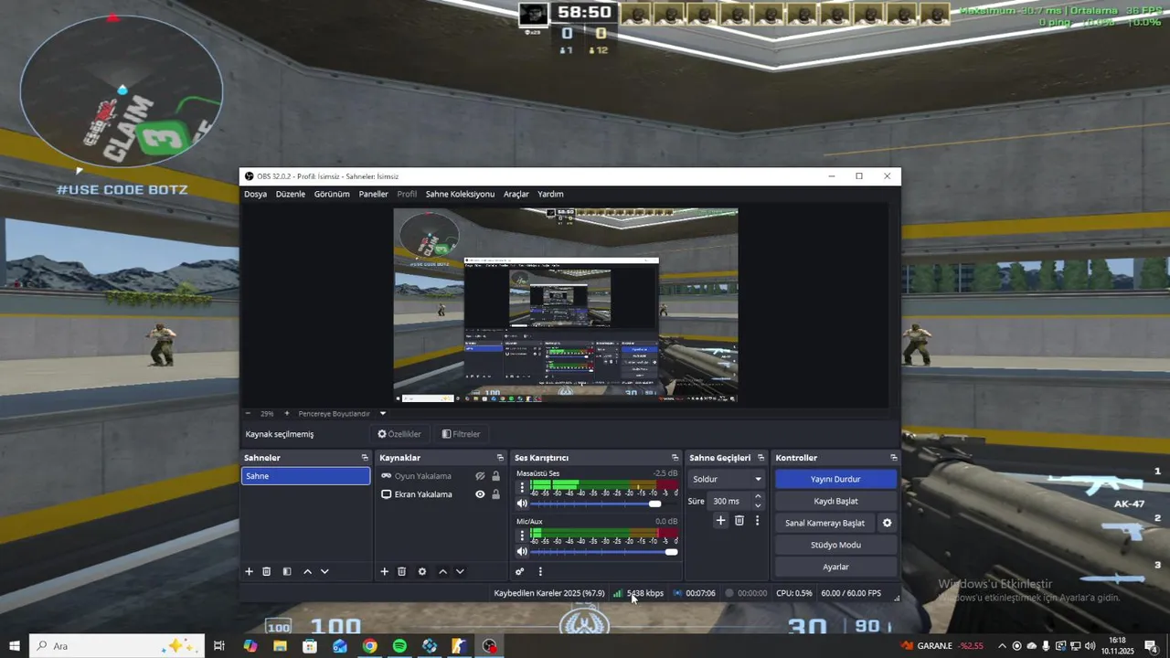Pop out the Ses Karıştırıcı dock panel

(x=675, y=458)
